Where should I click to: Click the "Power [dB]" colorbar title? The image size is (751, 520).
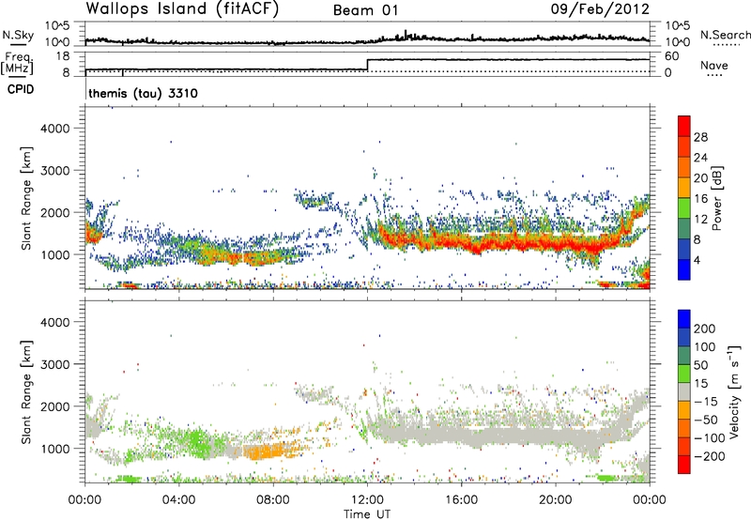[717, 198]
